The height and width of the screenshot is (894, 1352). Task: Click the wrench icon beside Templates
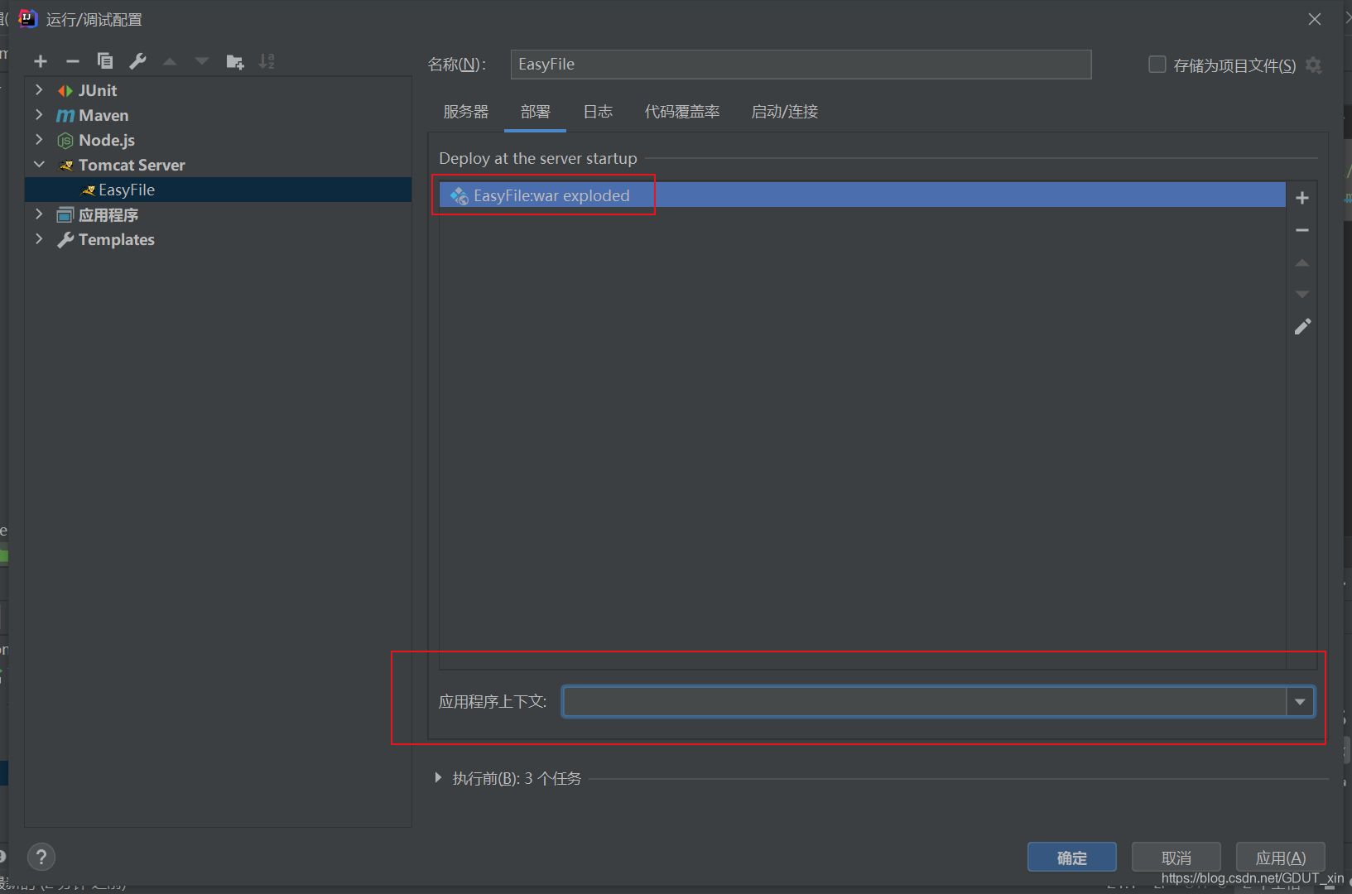65,240
